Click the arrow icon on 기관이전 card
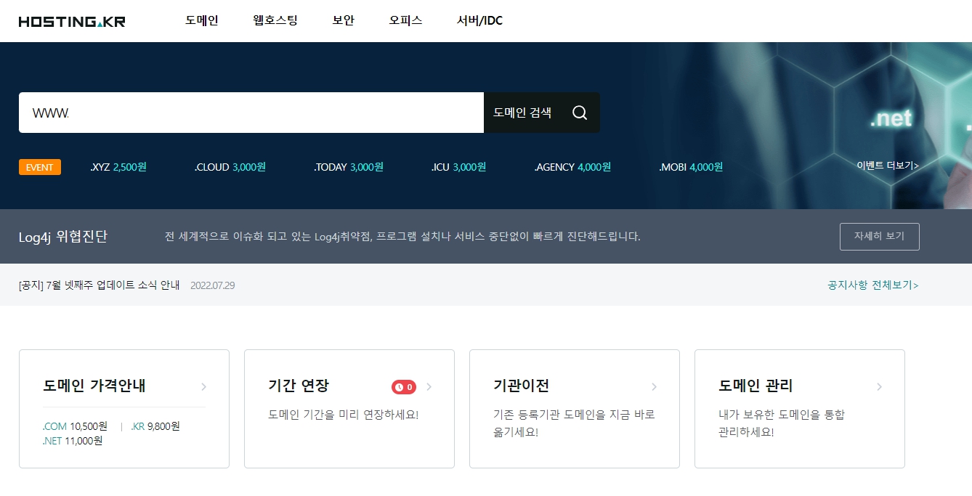 tap(654, 386)
